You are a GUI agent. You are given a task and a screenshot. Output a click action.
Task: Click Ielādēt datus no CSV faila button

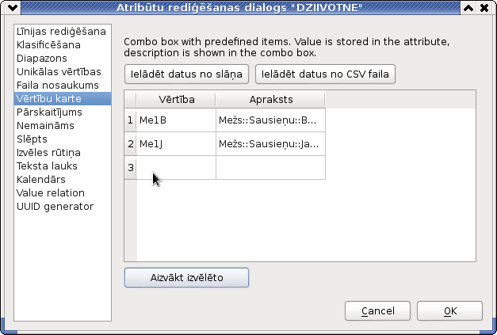click(325, 74)
